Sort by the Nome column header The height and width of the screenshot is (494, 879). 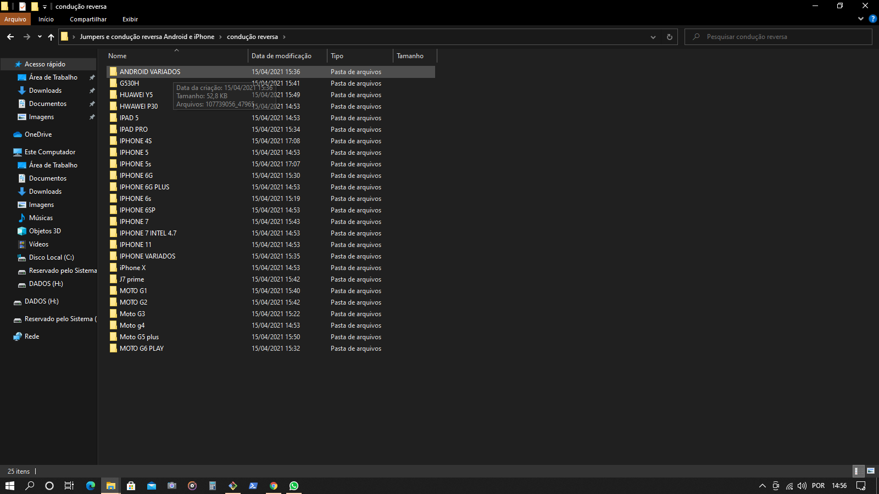pos(176,56)
